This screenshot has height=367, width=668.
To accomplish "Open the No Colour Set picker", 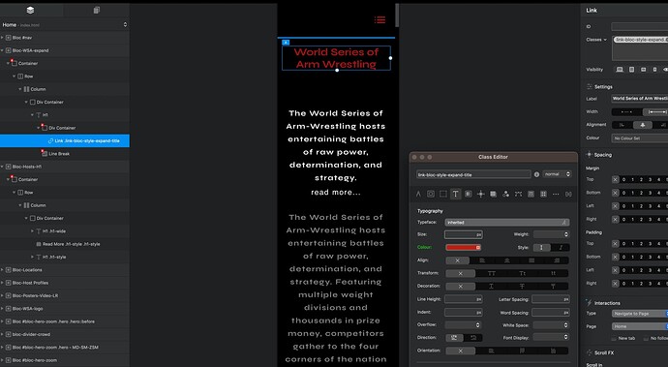I will coord(640,138).
